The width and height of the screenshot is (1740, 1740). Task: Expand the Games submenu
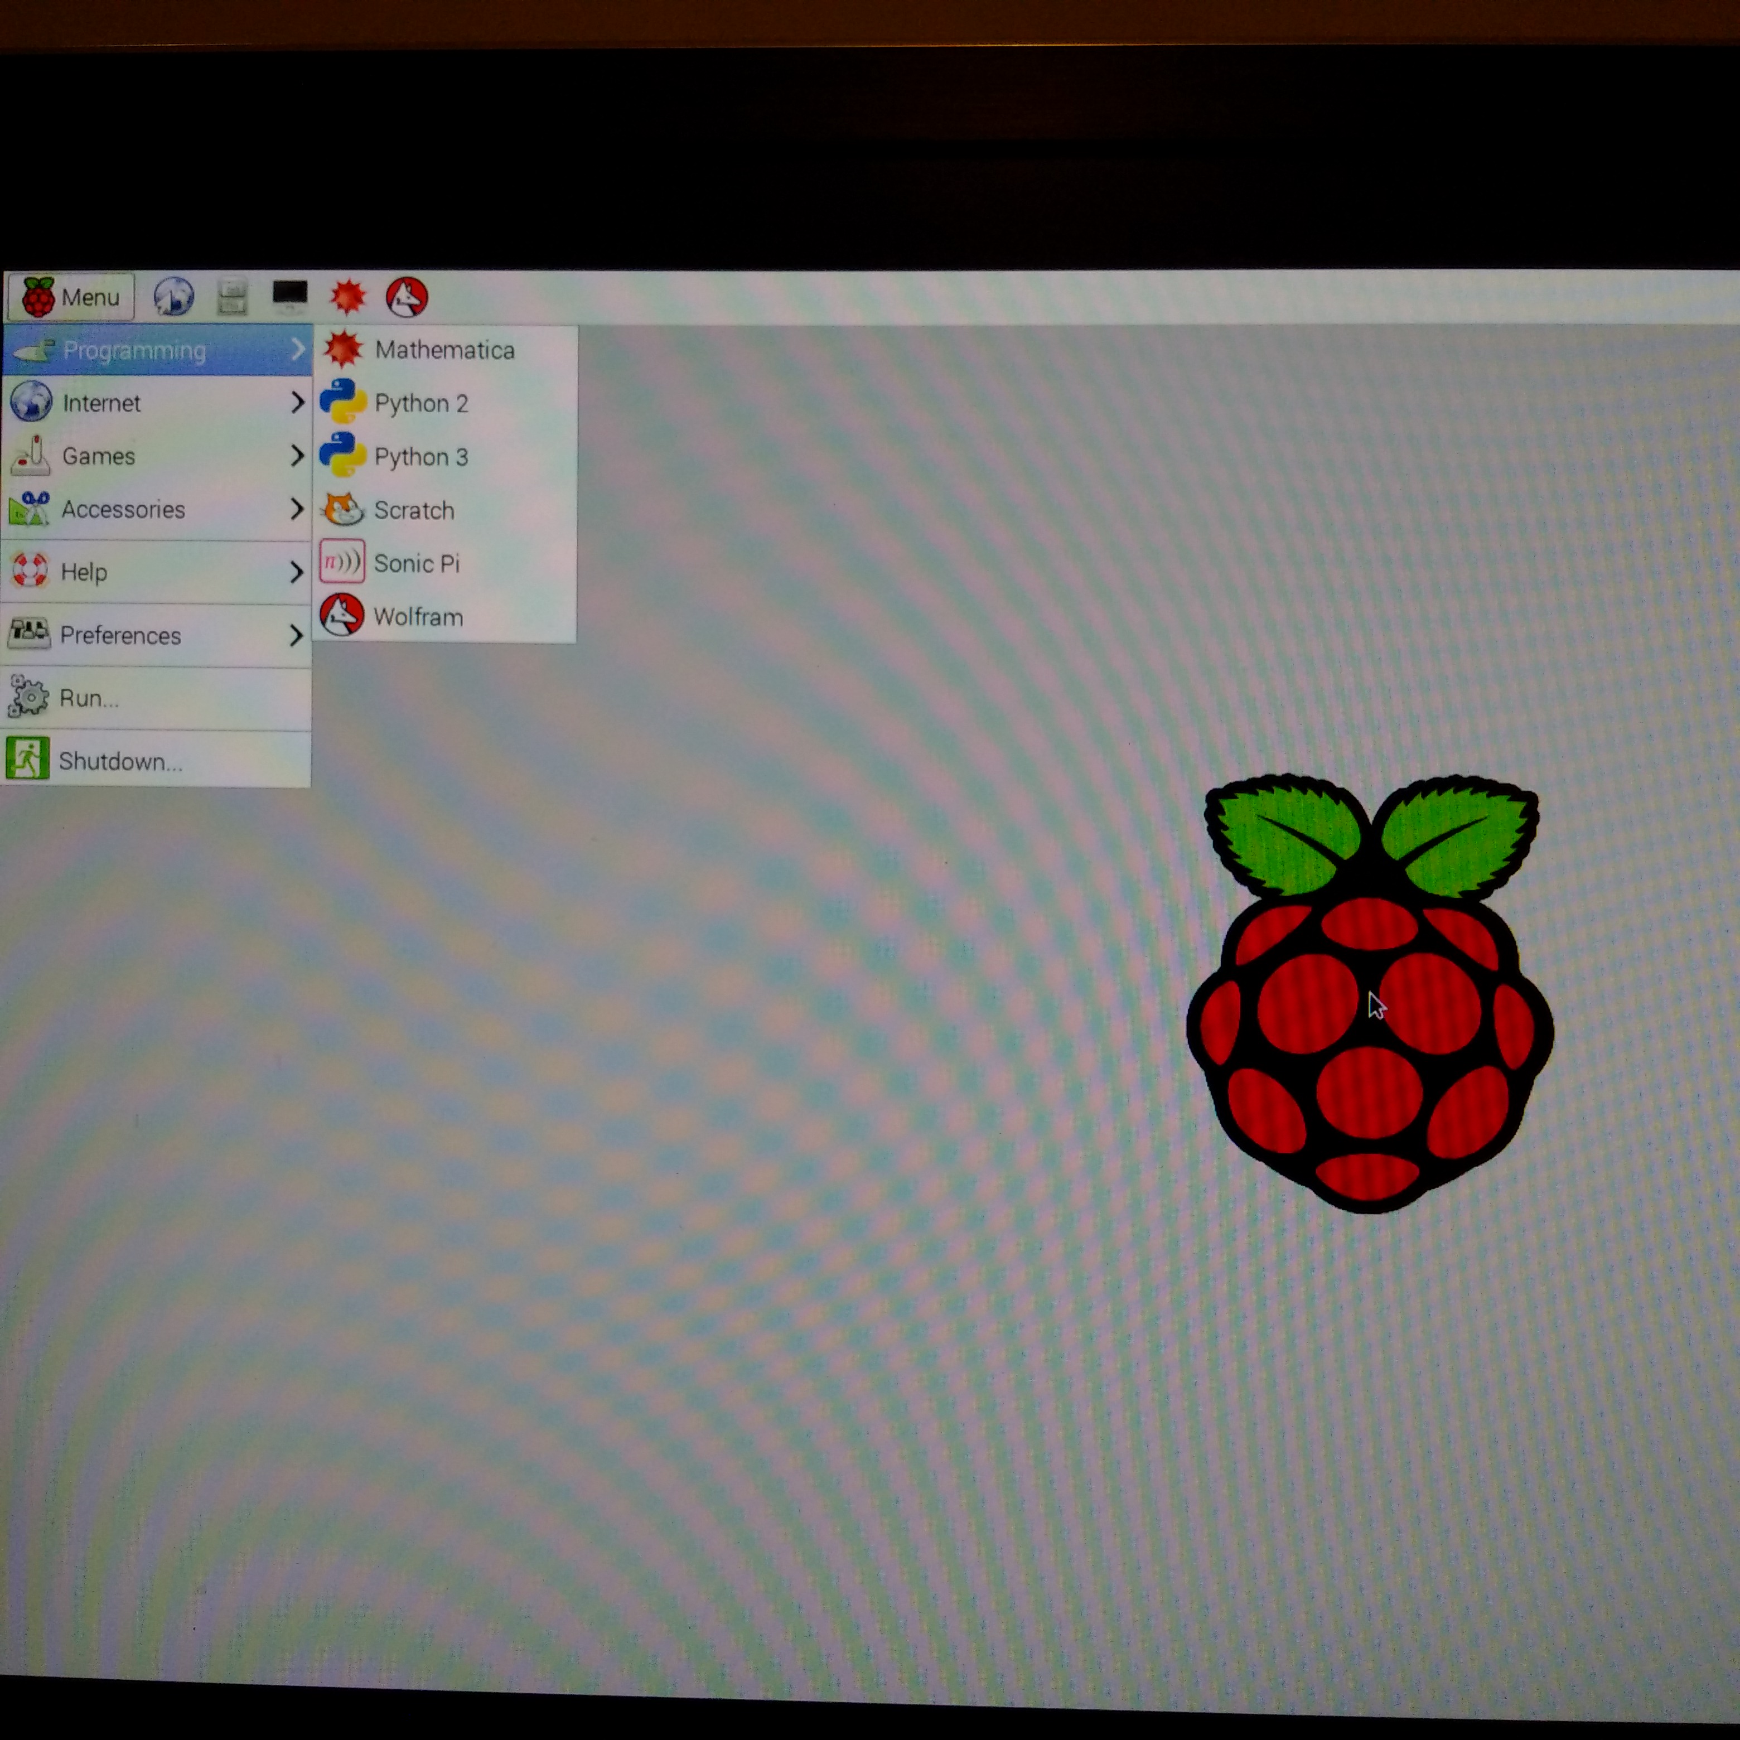tap(99, 456)
